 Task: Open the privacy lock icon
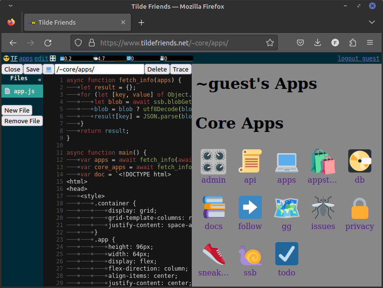[x=359, y=208]
